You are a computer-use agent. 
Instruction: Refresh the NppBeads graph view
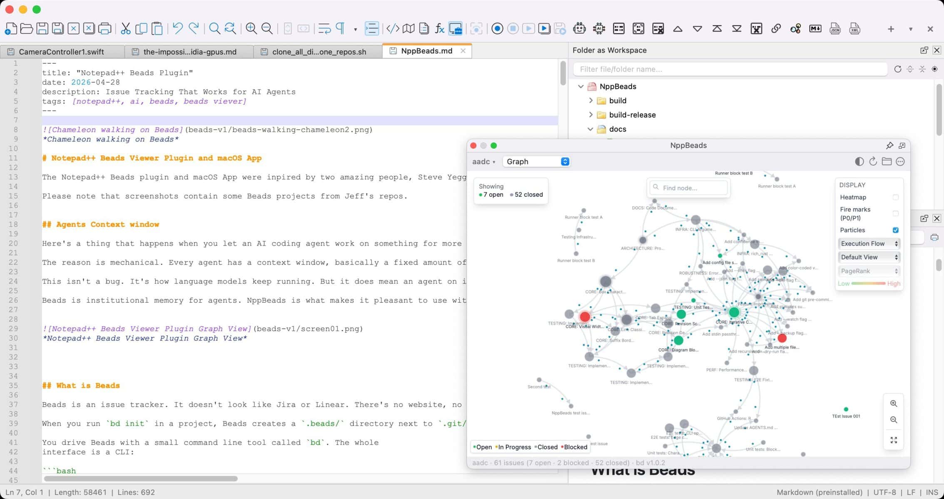click(873, 162)
